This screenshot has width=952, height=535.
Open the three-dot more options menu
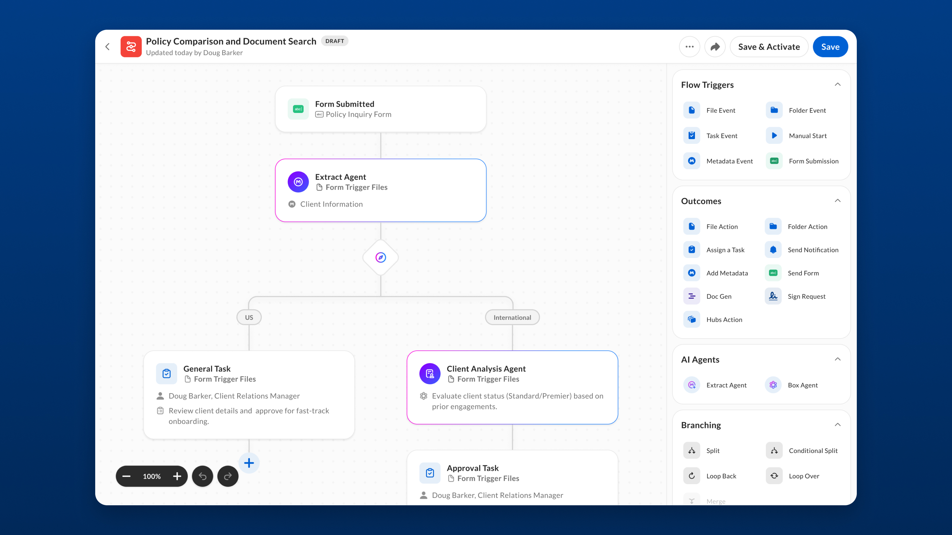pos(689,47)
